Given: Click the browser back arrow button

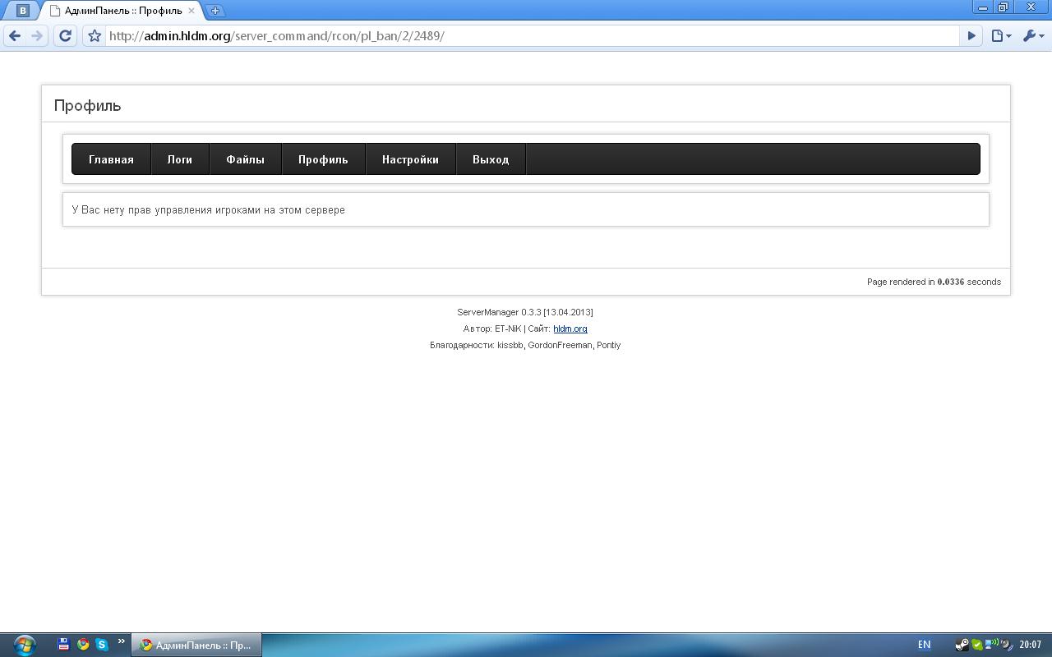Looking at the screenshot, I should [x=15, y=35].
